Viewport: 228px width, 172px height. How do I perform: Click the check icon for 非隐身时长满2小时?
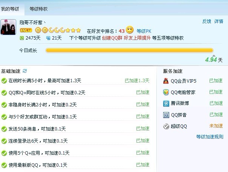tap(4, 105)
